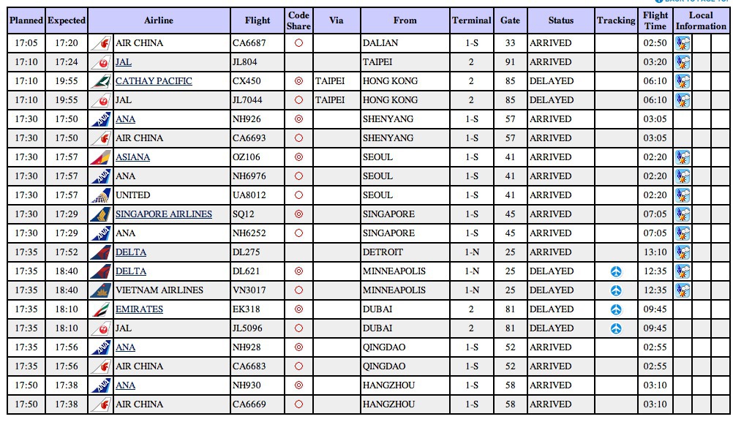The image size is (733, 422).
Task: Follow the EMIRATES airline link
Action: click(x=139, y=309)
